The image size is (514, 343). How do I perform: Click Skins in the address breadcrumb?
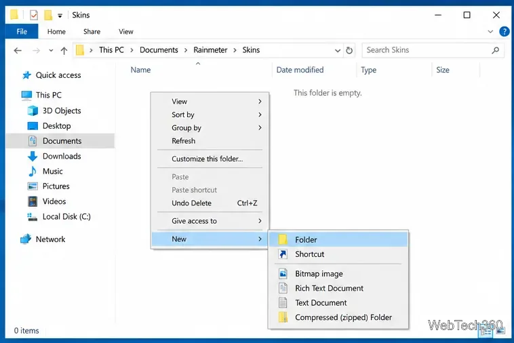pyautogui.click(x=251, y=49)
